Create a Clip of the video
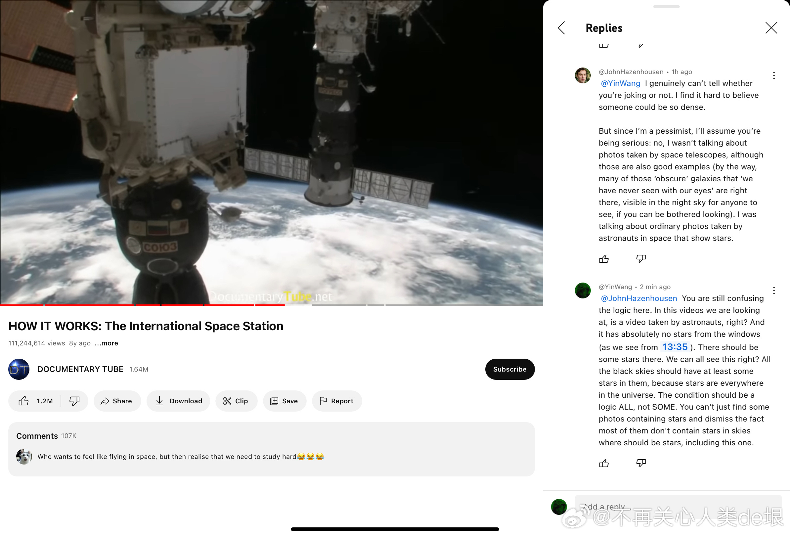Image resolution: width=790 pixels, height=536 pixels. (236, 401)
